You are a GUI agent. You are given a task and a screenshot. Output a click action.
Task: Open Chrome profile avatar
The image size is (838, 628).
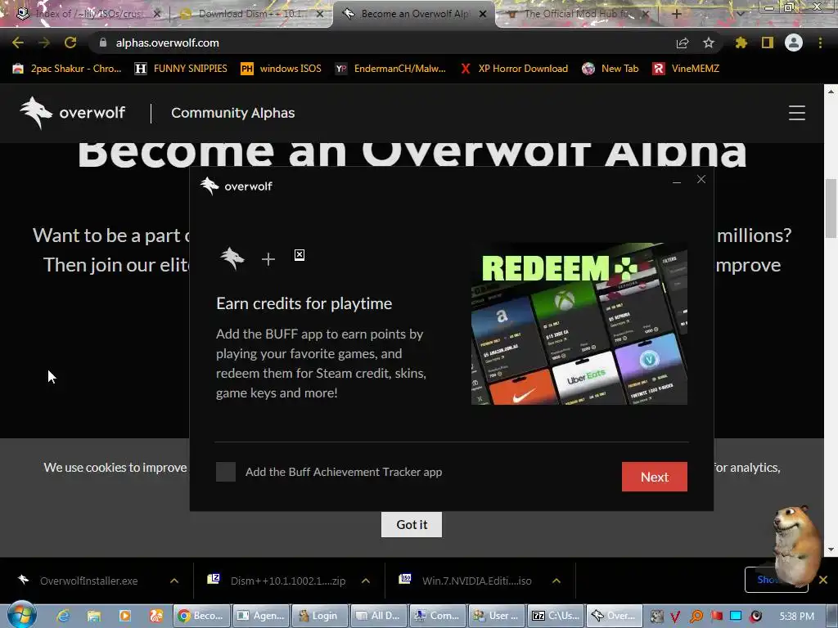coord(794,43)
